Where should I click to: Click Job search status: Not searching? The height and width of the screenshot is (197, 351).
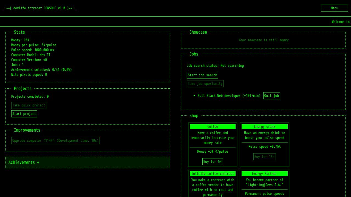coord(215,66)
